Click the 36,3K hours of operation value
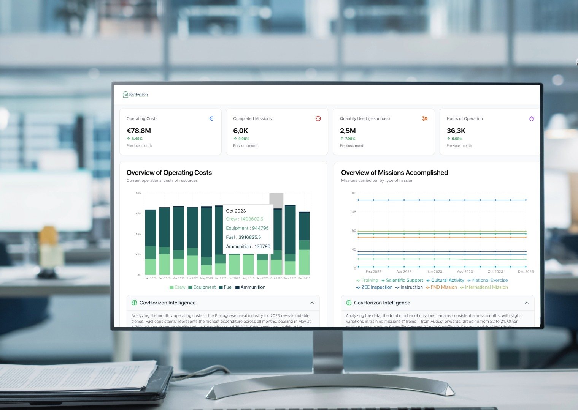The height and width of the screenshot is (410, 578). point(456,131)
